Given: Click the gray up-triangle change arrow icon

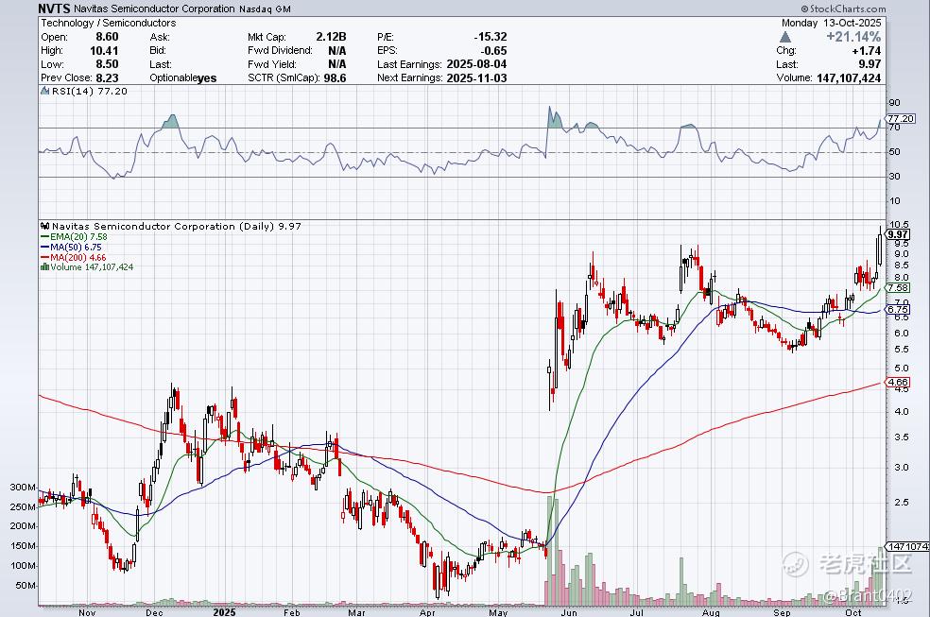Looking at the screenshot, I should click(x=785, y=37).
